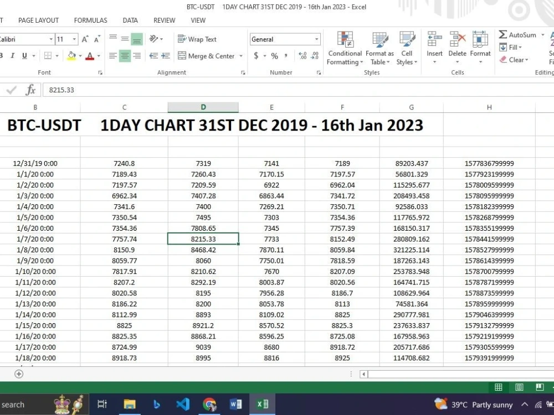Viewport: 554px width, 415px height.
Task: Apply the red font color
Action: [x=90, y=56]
